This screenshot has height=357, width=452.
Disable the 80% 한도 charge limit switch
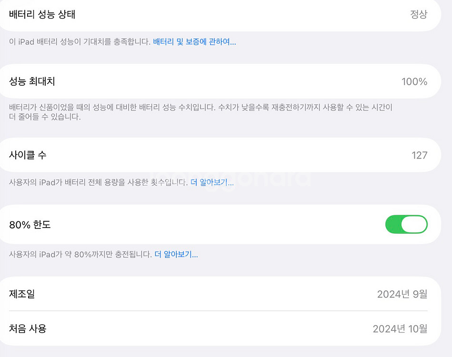point(406,224)
